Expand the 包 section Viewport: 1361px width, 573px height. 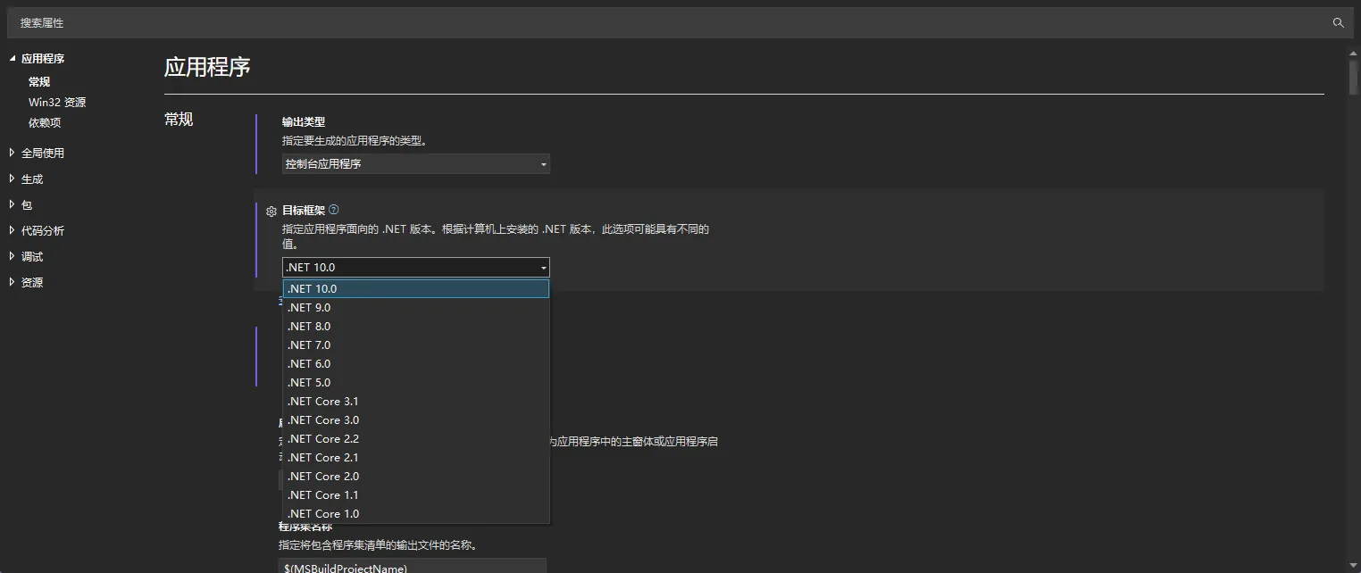point(13,204)
